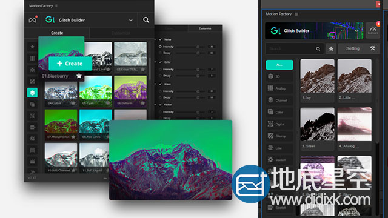
Task: Select the highlighted teal cube category icon
Action: (32, 93)
